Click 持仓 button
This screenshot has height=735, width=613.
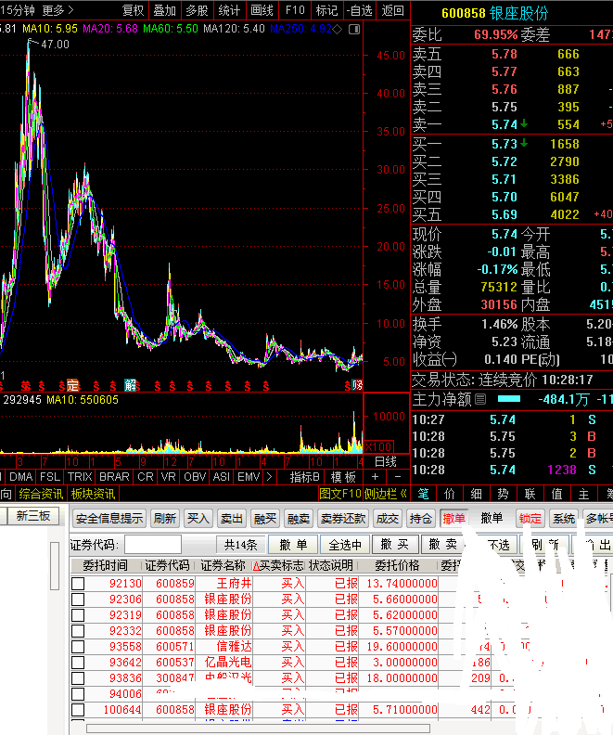coord(420,519)
